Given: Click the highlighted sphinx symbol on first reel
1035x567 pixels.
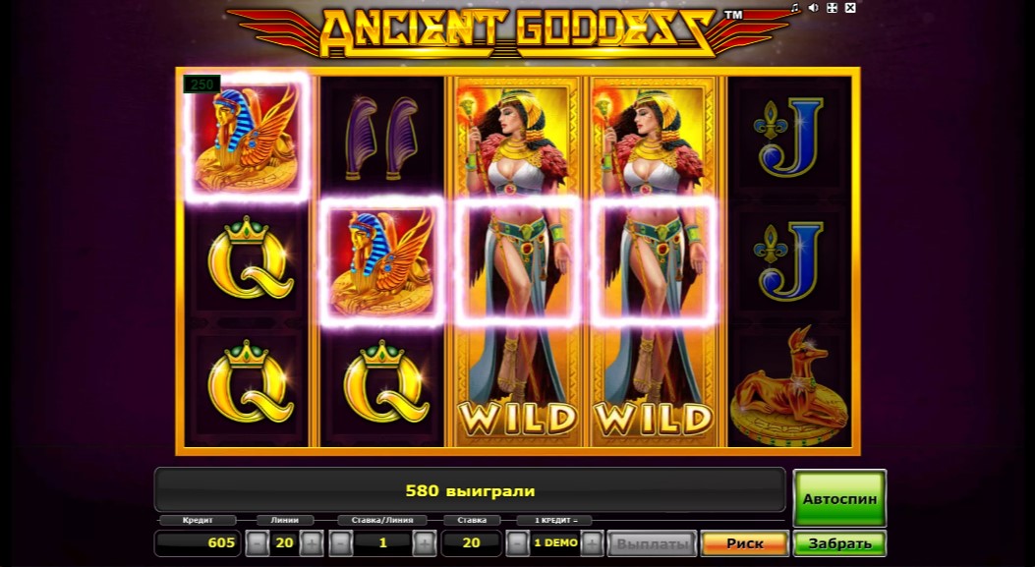Looking at the screenshot, I should tap(247, 137).
